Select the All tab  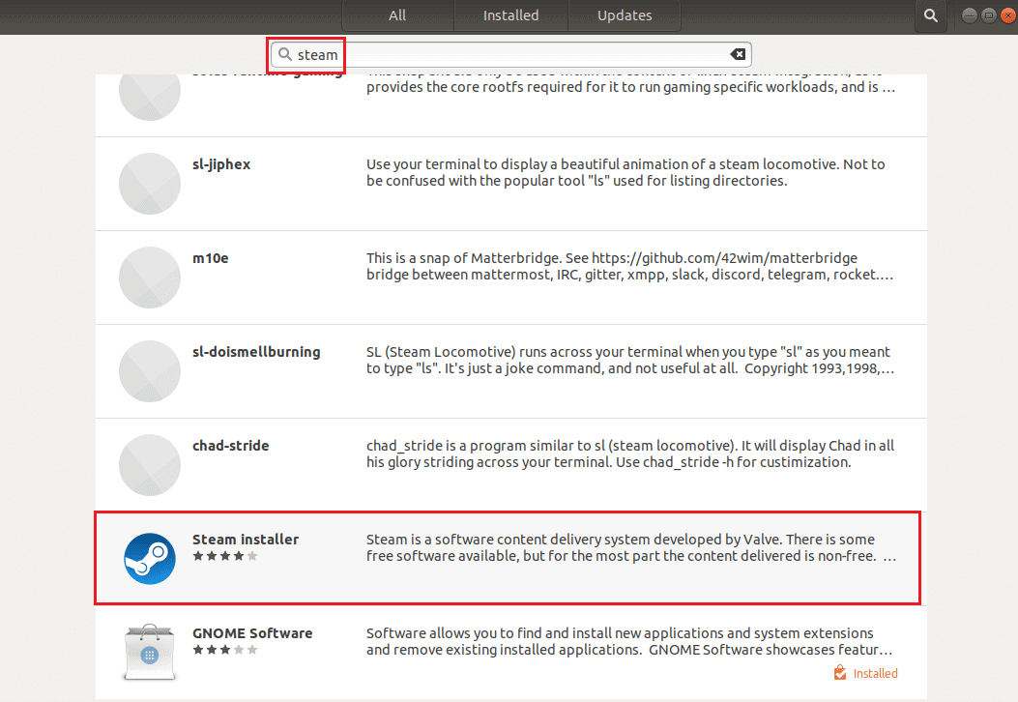pyautogui.click(x=397, y=15)
